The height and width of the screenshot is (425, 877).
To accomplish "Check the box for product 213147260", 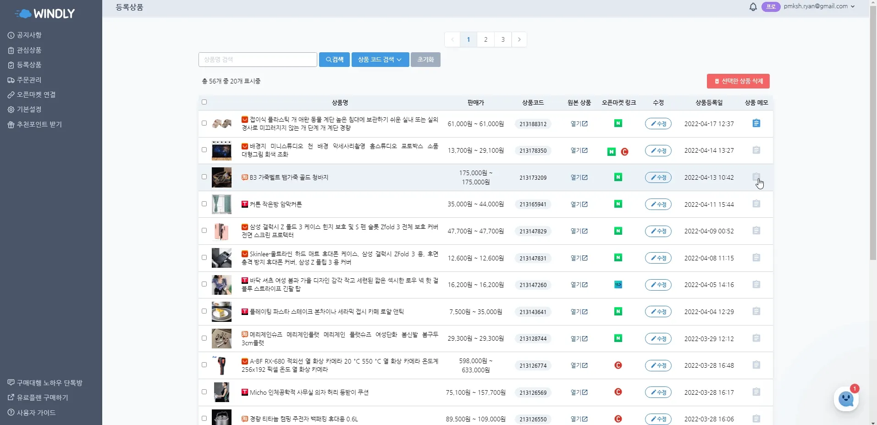I will (204, 284).
